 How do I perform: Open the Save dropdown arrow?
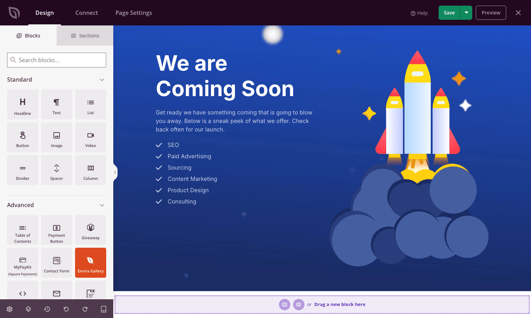466,13
